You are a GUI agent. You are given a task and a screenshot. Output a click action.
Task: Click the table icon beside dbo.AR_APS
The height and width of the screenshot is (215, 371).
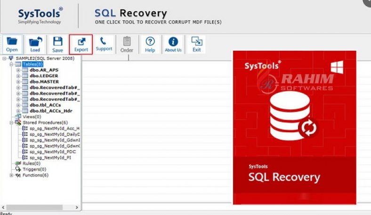click(x=25, y=70)
